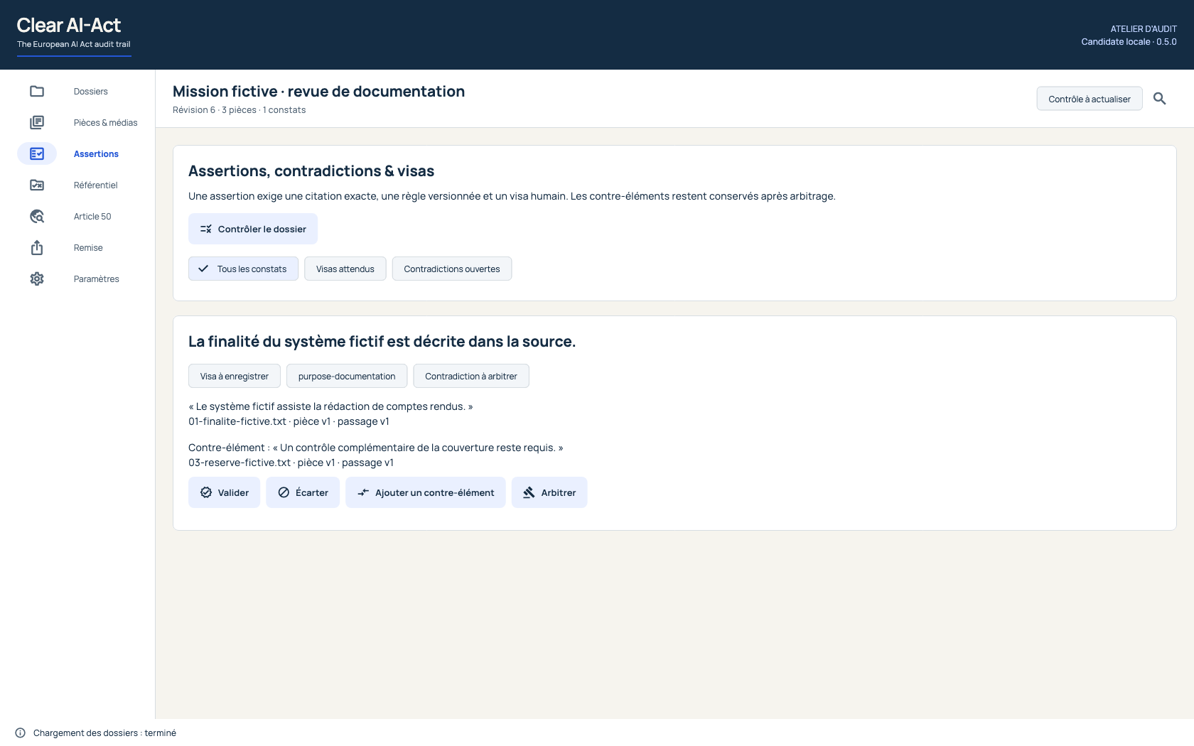Screen dimensions: 1194x746
Task: Open the Remise share icon
Action: (37, 247)
